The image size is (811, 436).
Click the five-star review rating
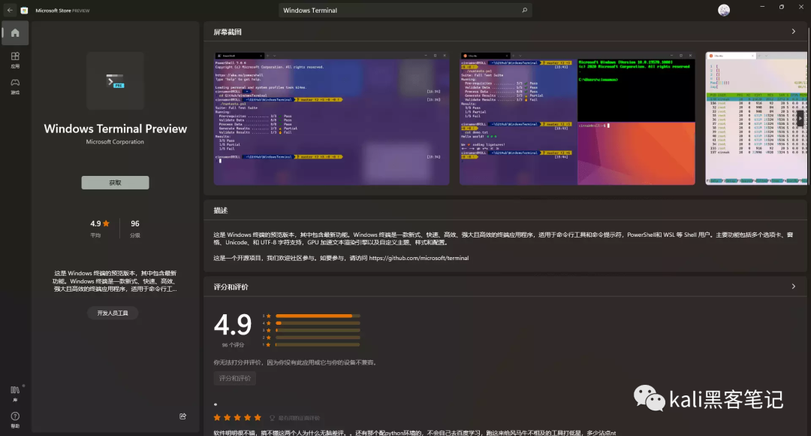[237, 417]
